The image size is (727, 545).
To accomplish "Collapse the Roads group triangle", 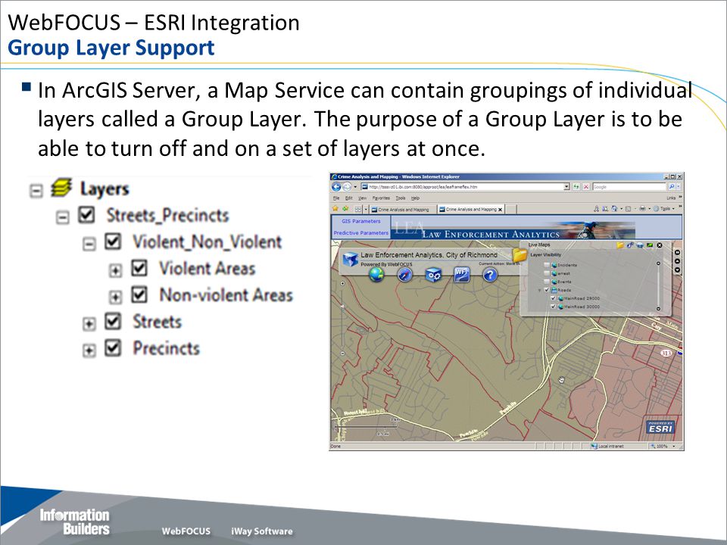I will pyautogui.click(x=539, y=291).
